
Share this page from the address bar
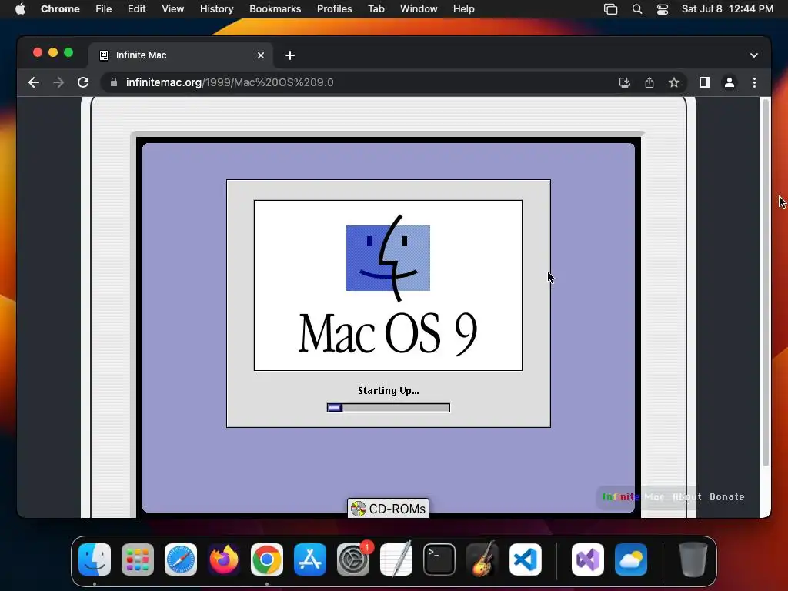[x=649, y=82]
